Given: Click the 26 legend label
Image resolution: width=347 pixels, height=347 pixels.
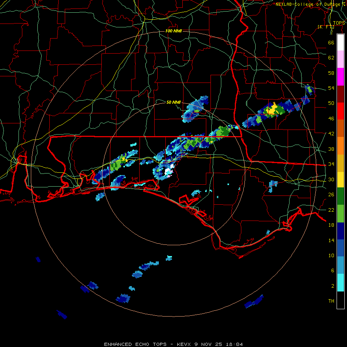Looking at the screenshot, I should tap(331, 195).
